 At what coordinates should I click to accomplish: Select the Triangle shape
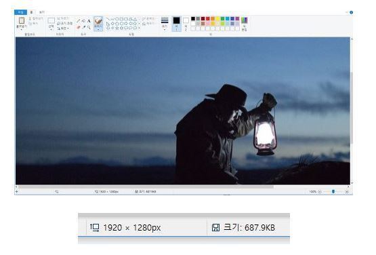pyautogui.click(x=135, y=19)
